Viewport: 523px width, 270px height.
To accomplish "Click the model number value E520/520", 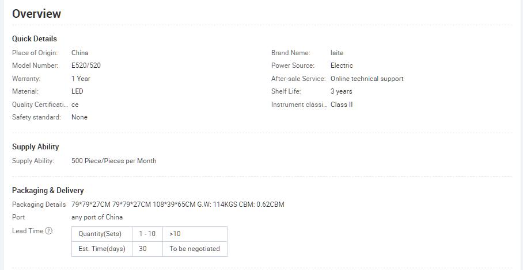I will 86,65.
